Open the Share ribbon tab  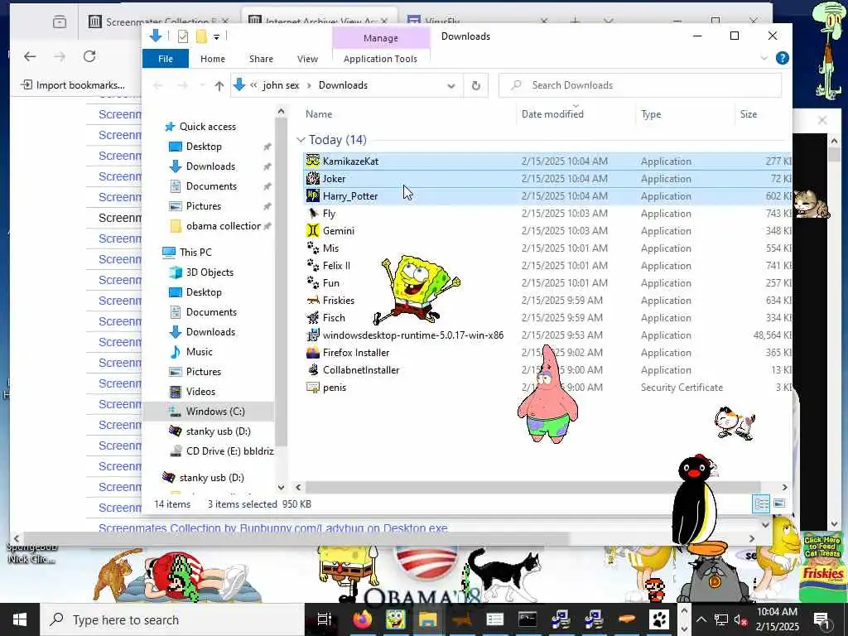[x=261, y=59]
